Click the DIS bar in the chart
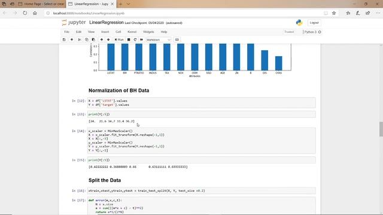This screenshot has width=383, height=215. (x=265, y=60)
